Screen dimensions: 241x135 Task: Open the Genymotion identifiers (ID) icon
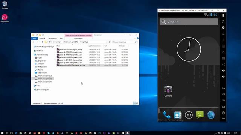pos(223,46)
